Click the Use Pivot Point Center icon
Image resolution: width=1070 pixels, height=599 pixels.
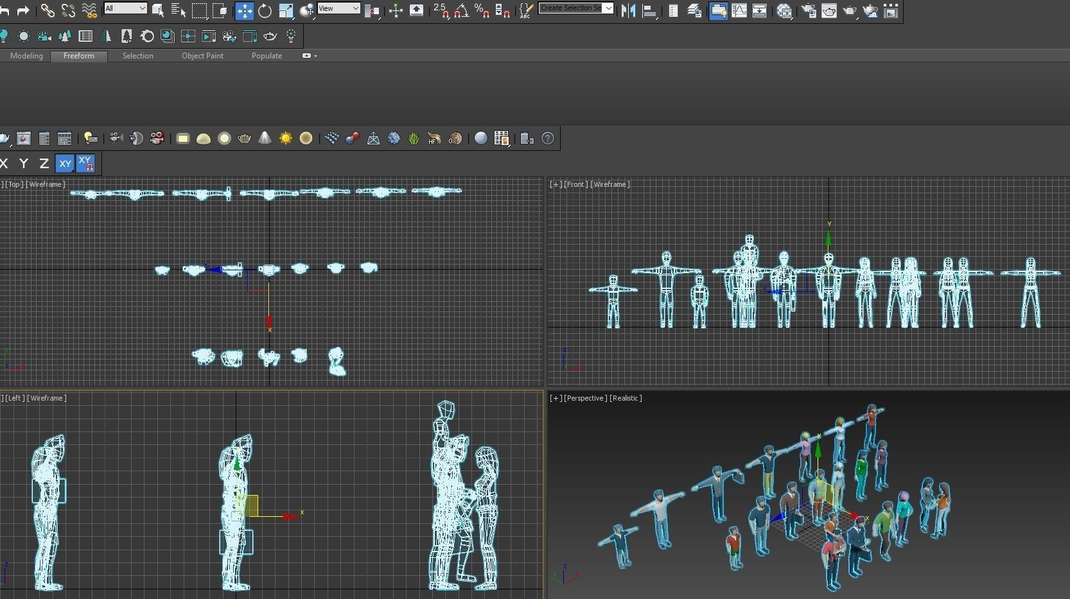pos(372,10)
